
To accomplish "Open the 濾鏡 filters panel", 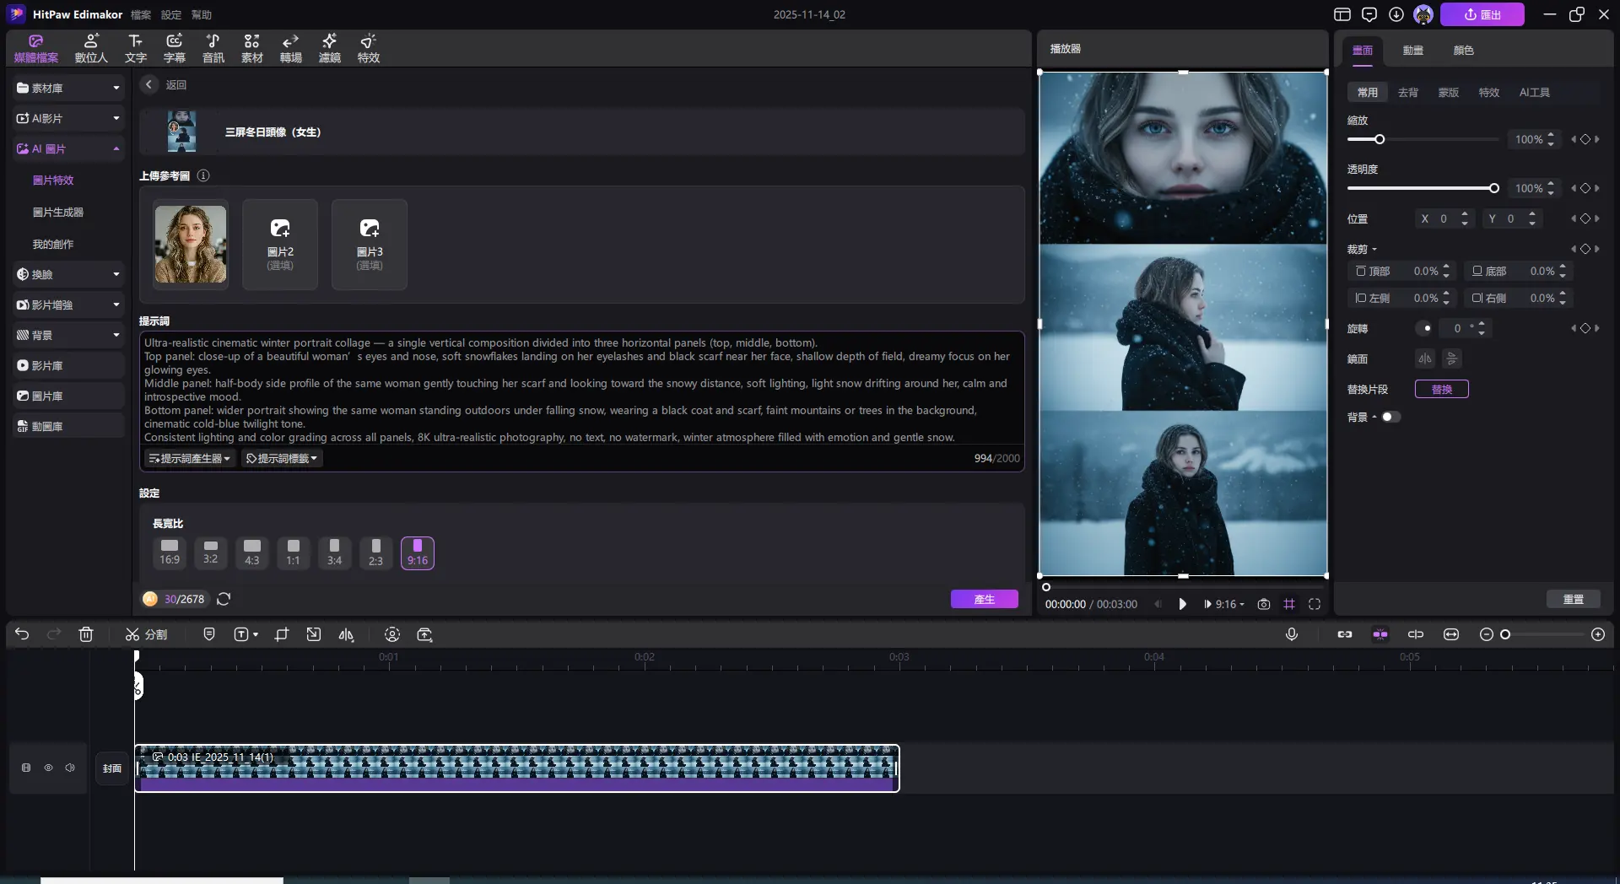I will 329,48.
